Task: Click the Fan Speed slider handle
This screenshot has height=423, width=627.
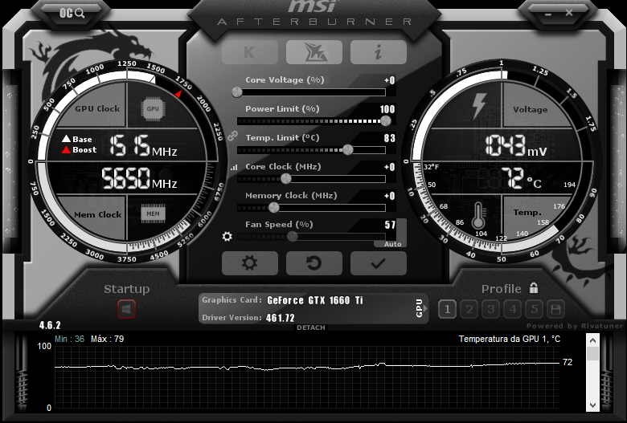Action: 293,237
